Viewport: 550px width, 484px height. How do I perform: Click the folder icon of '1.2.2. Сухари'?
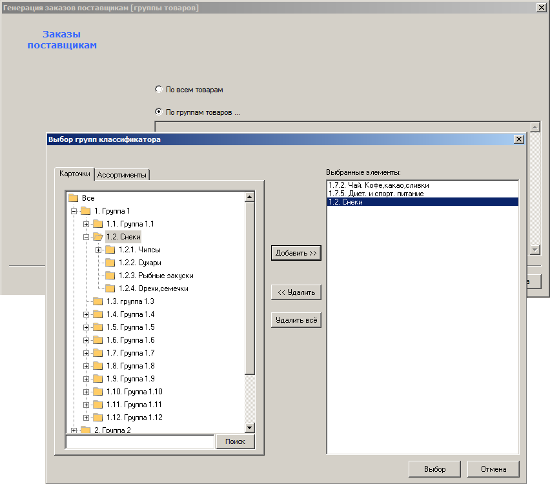coord(110,263)
